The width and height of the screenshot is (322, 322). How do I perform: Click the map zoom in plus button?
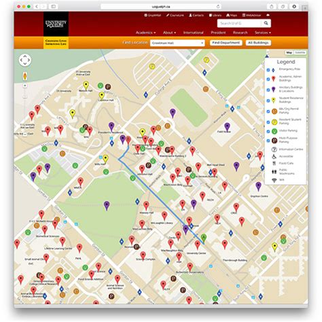pyautogui.click(x=25, y=86)
